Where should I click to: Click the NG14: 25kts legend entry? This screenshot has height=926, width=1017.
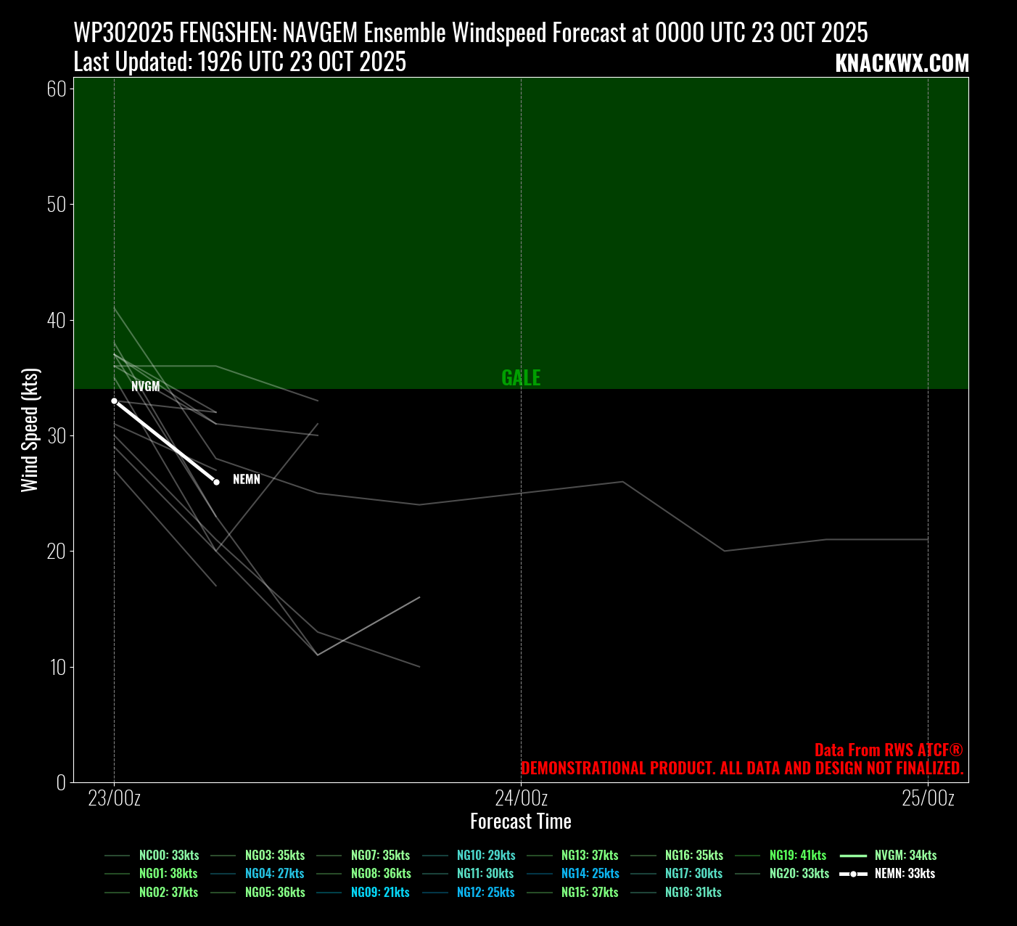coord(590,874)
